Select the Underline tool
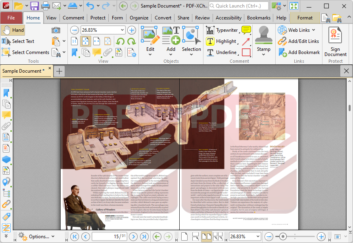The width and height of the screenshot is (353, 243). tap(222, 52)
